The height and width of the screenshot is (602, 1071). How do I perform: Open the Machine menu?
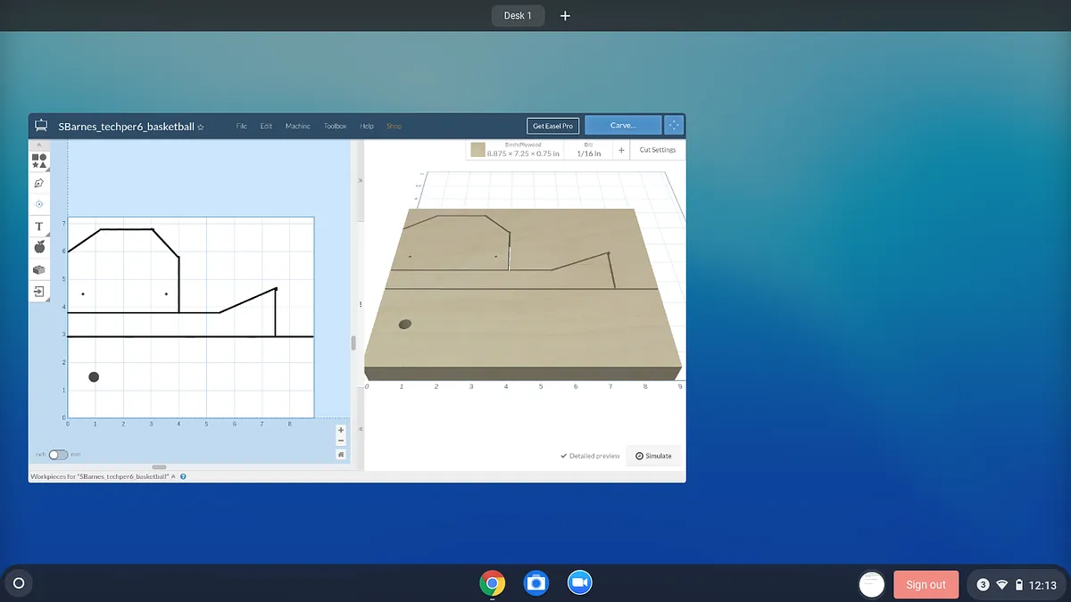[297, 127]
